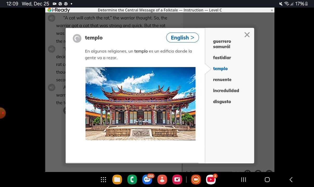The height and width of the screenshot is (187, 314).
Task: Tap the 12:09 clock in status bar
Action: [12, 4]
